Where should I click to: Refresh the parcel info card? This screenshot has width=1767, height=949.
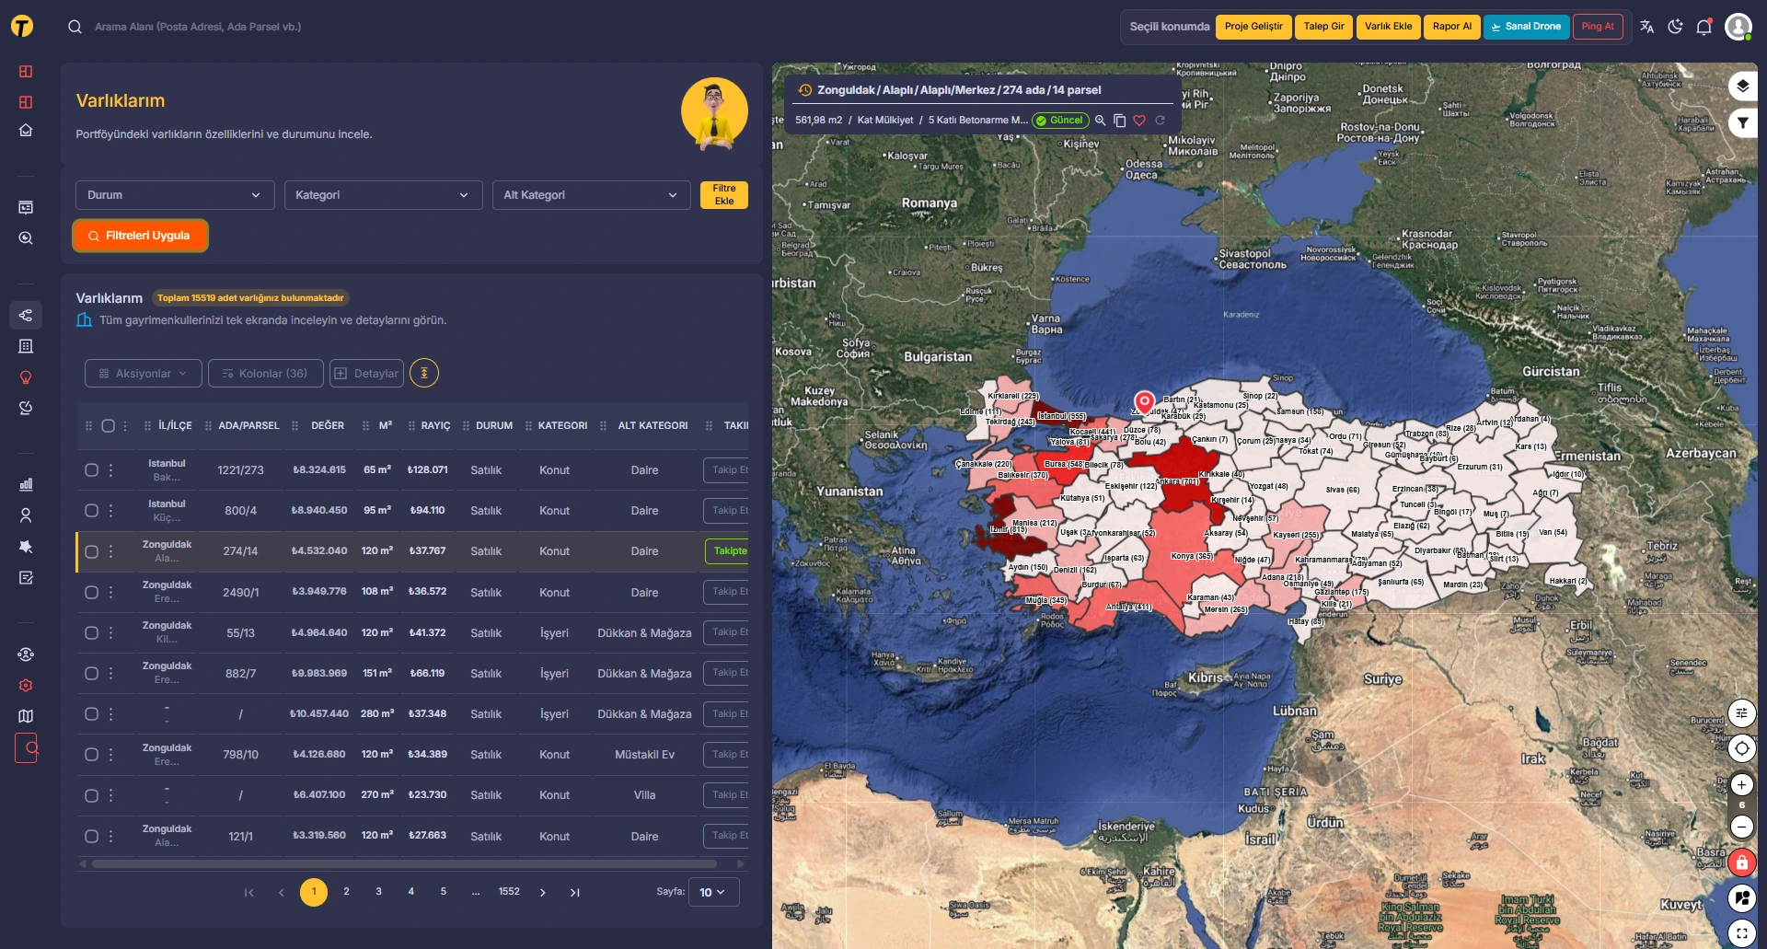click(1160, 121)
